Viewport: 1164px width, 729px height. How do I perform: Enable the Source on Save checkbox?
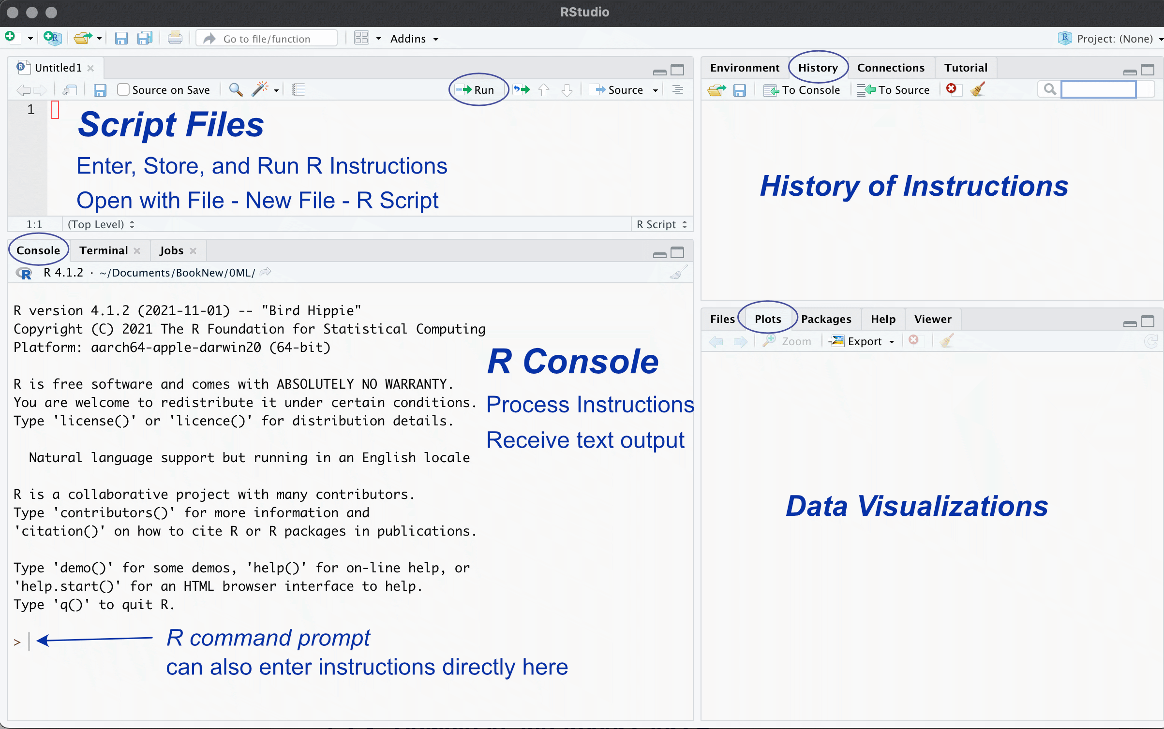point(123,89)
